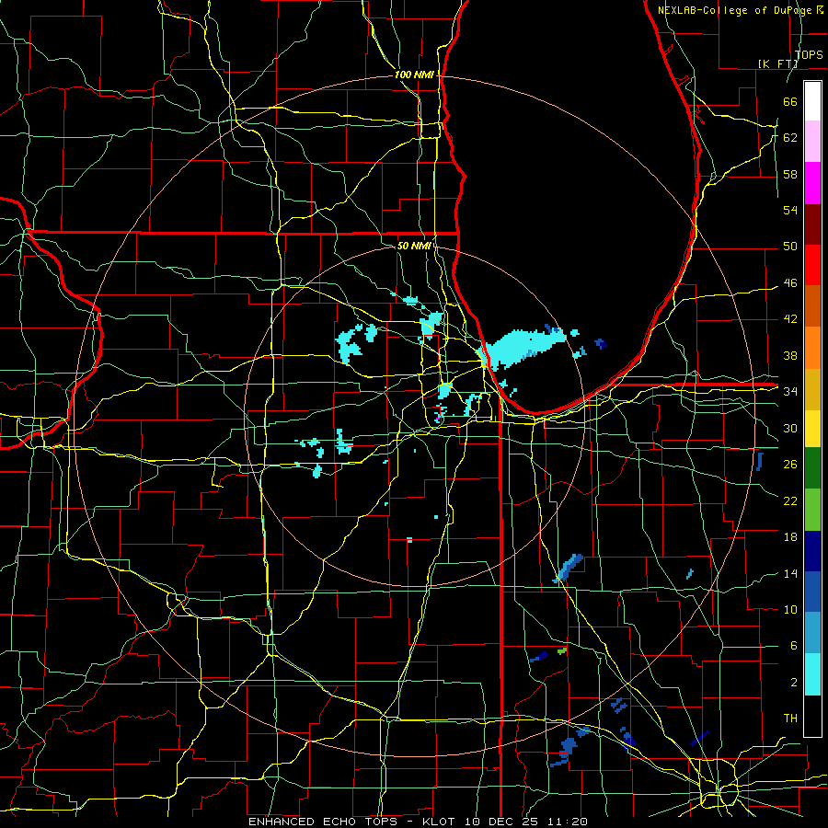Select the light green legend swatch
This screenshot has height=828, width=828.
812,510
